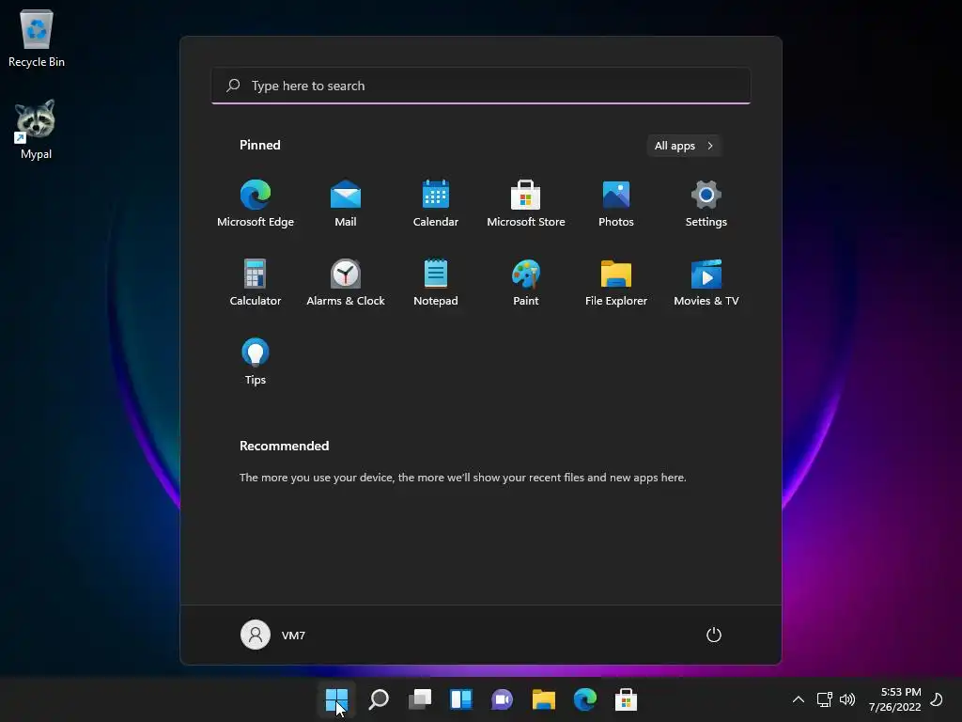The image size is (962, 722).
Task: Open Widgets from the taskbar
Action: pyautogui.click(x=460, y=699)
